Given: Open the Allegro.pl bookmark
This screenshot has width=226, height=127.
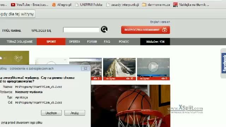Looking at the screenshot, I should click(62, 5).
